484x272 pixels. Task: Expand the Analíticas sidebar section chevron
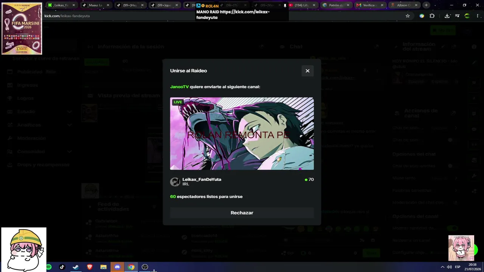(70, 125)
